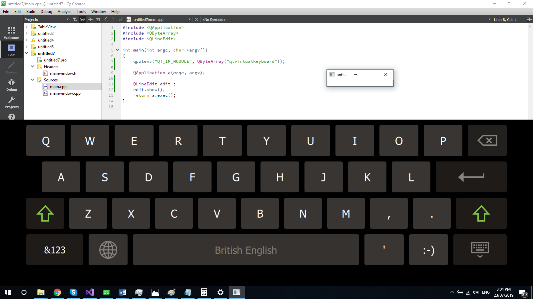Collapse the Headers folder
Image resolution: width=533 pixels, height=299 pixels.
[x=33, y=67]
